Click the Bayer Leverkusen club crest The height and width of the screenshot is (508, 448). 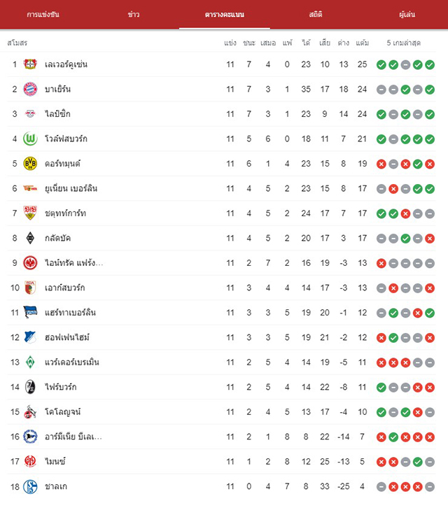tap(30, 64)
